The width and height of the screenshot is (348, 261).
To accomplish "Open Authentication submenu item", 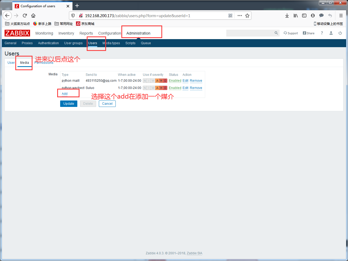I will [x=48, y=43].
